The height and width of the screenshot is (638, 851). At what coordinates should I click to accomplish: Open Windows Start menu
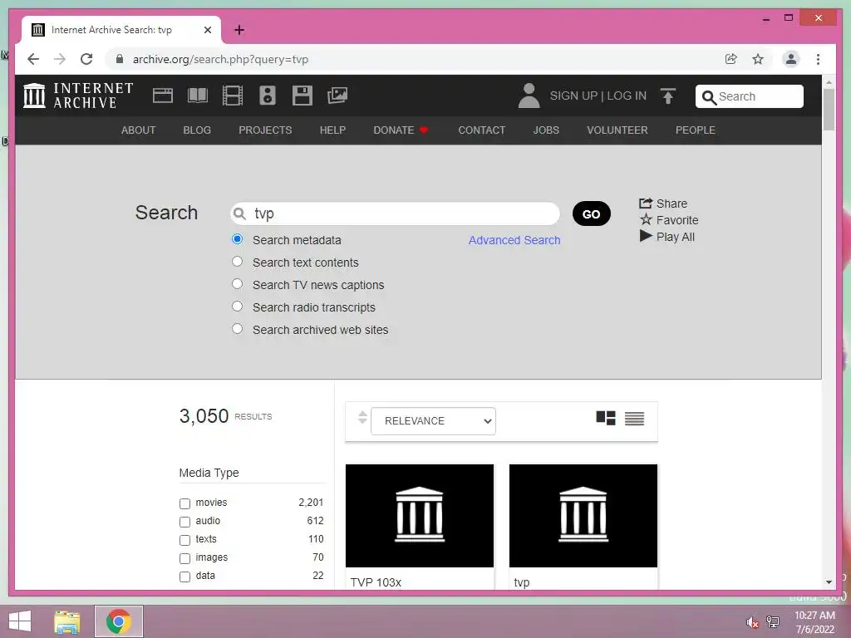20,621
